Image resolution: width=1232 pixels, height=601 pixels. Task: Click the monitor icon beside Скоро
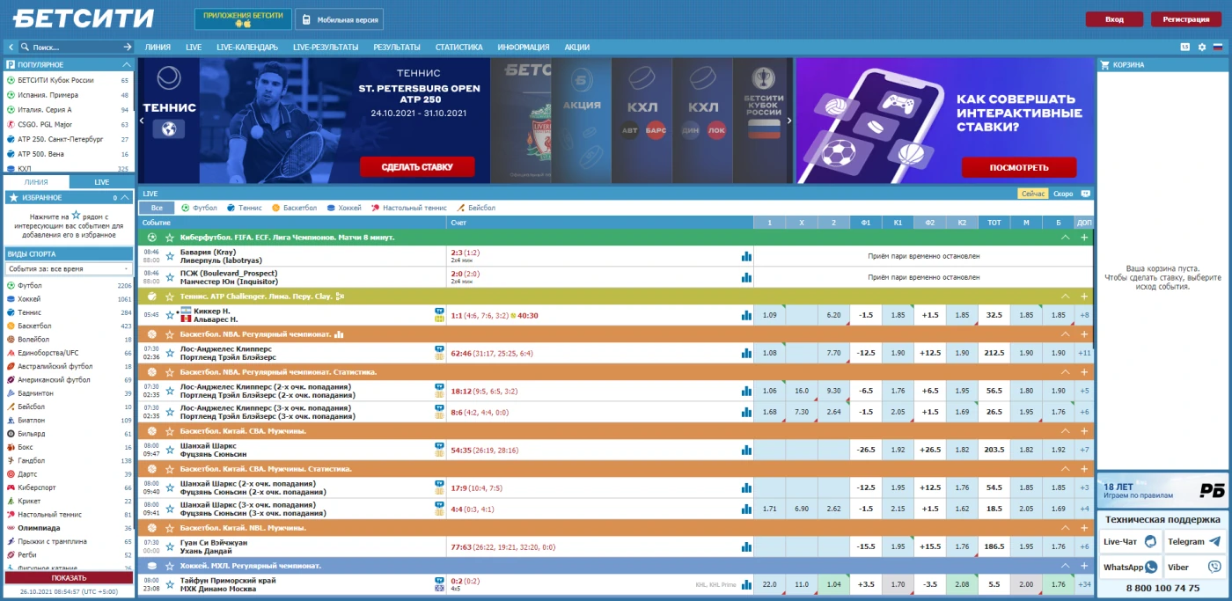pyautogui.click(x=1085, y=194)
